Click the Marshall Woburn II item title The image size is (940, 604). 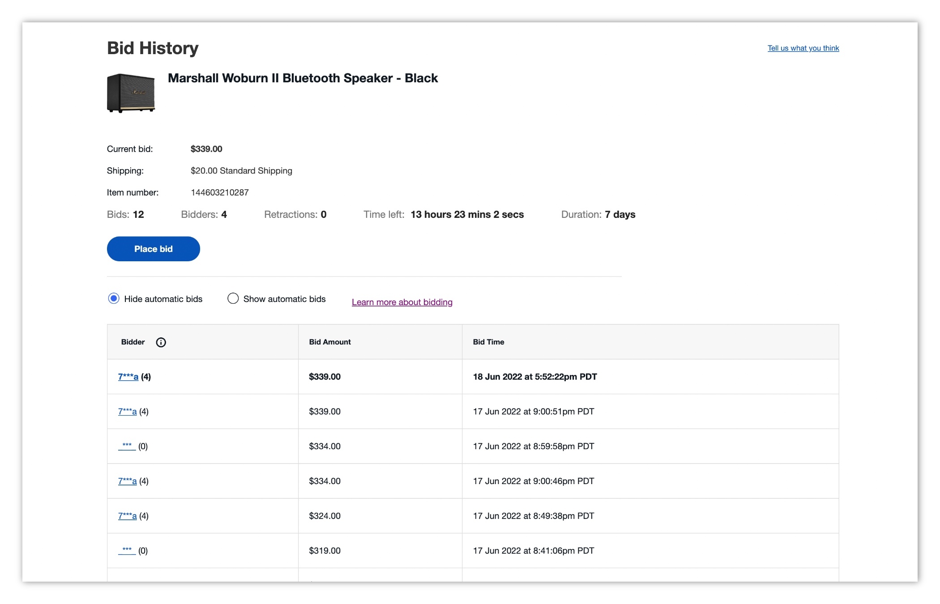[303, 78]
